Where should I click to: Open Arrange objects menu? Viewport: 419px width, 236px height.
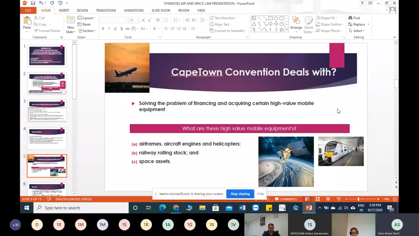(x=296, y=25)
